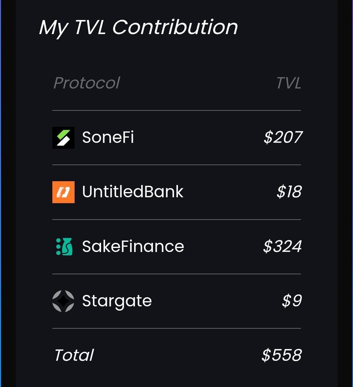
Task: Select the $207 TVL value for SoneFi
Action: pos(283,138)
